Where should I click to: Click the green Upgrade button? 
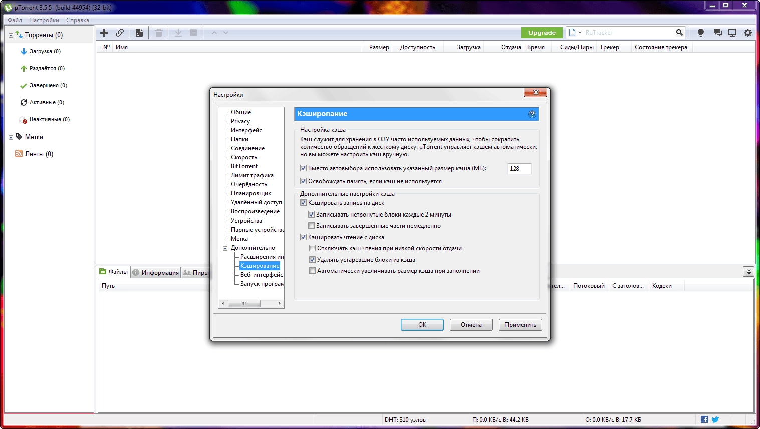click(542, 33)
